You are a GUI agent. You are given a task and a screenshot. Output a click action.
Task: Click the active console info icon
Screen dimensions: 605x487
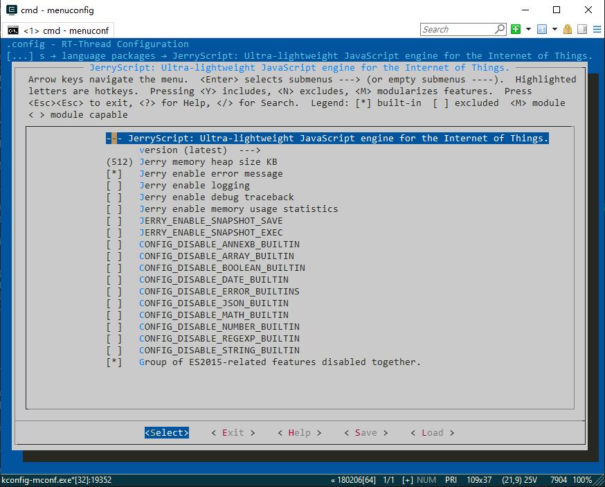(x=542, y=29)
